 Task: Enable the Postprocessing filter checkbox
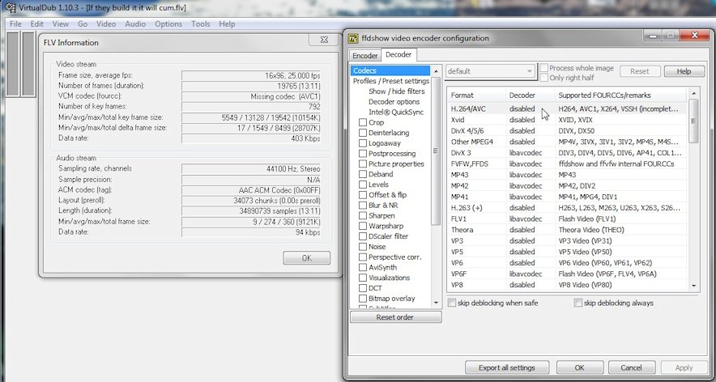[x=363, y=153]
